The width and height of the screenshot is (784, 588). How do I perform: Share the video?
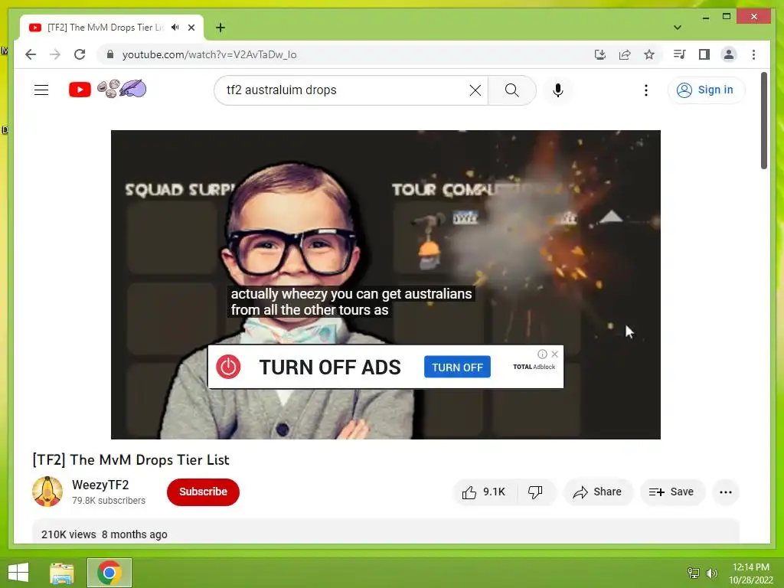point(598,492)
